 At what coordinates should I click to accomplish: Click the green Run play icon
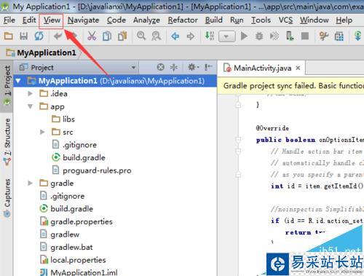(244, 36)
